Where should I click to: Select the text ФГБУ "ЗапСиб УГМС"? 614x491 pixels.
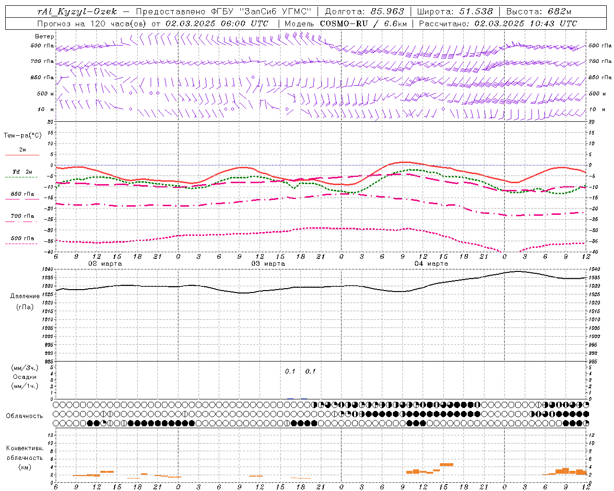point(262,12)
